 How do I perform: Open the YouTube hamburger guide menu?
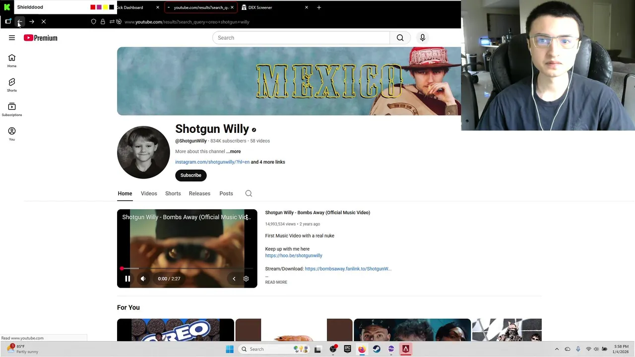point(12,38)
